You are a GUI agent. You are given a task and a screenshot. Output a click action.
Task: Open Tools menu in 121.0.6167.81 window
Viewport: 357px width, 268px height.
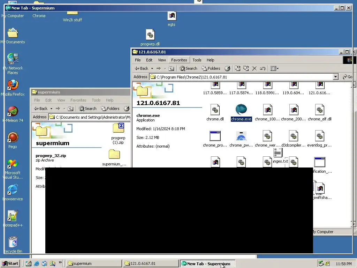pyautogui.click(x=197, y=60)
